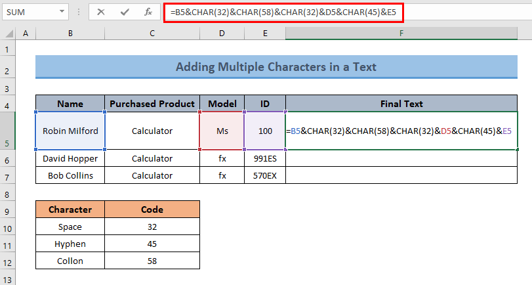Select row 5 header
Screen dimensions: 532x285
[9, 131]
